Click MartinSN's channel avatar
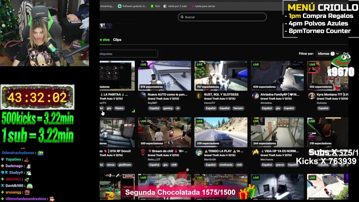The width and height of the screenshot is (359, 202). [x=199, y=153]
